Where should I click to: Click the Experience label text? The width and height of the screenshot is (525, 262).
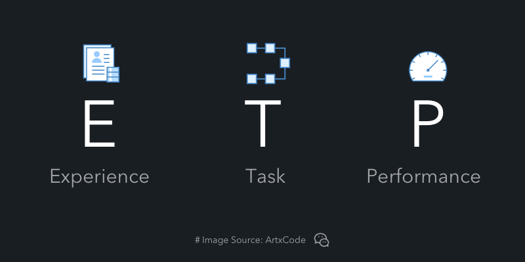100,177
